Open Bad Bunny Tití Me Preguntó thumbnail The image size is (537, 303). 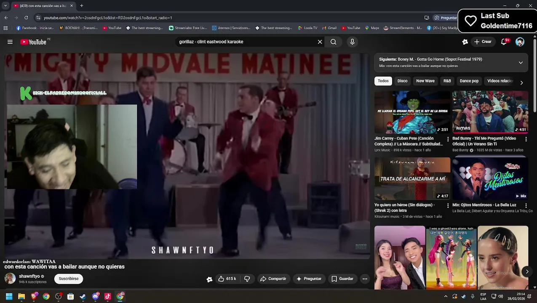click(x=490, y=112)
